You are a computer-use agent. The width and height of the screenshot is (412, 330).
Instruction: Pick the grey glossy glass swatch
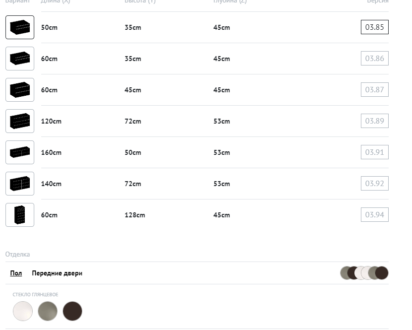point(48,311)
